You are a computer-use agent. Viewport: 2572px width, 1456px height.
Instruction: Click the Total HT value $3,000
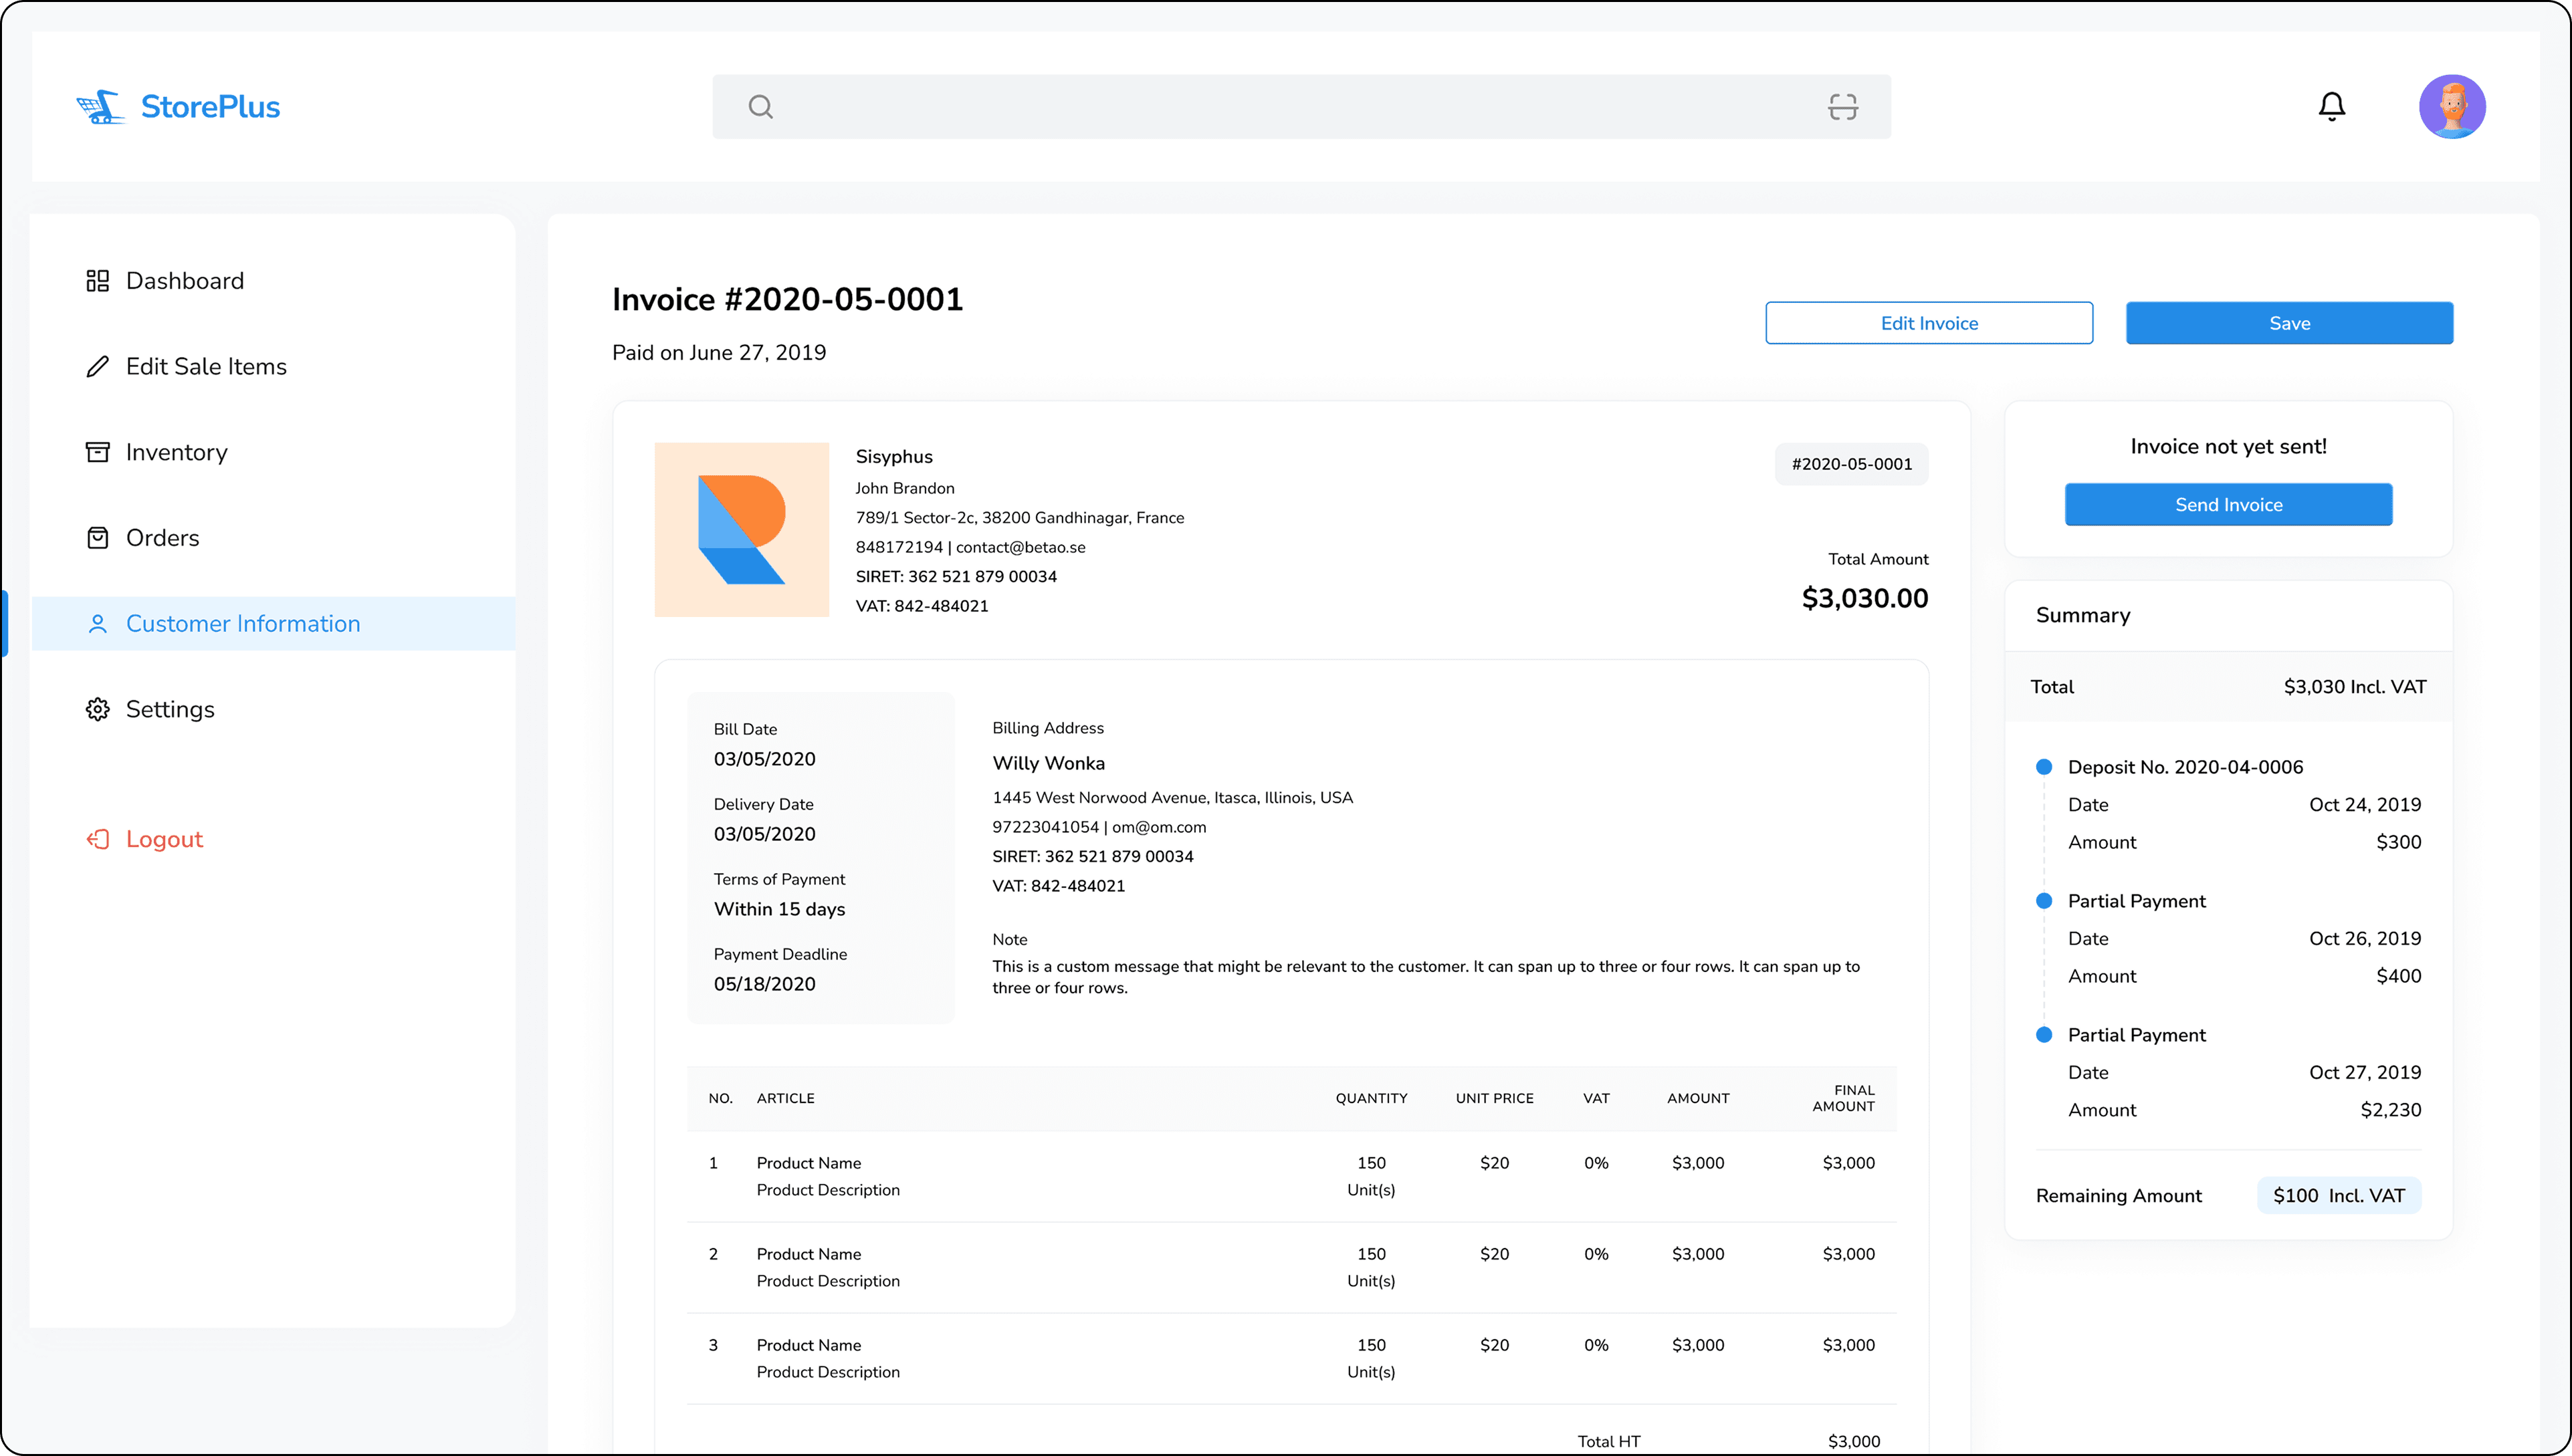pyautogui.click(x=1854, y=1441)
